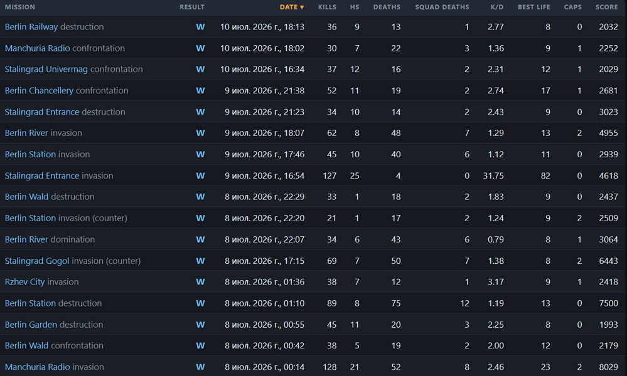This screenshot has width=627, height=376.
Task: Open the Berlin Garden destruction link
Action: [53, 325]
